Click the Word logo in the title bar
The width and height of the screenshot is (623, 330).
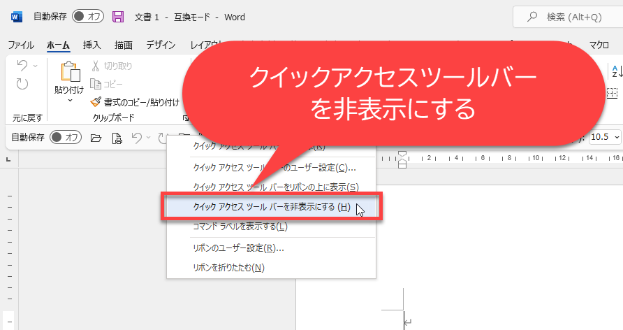point(17,16)
